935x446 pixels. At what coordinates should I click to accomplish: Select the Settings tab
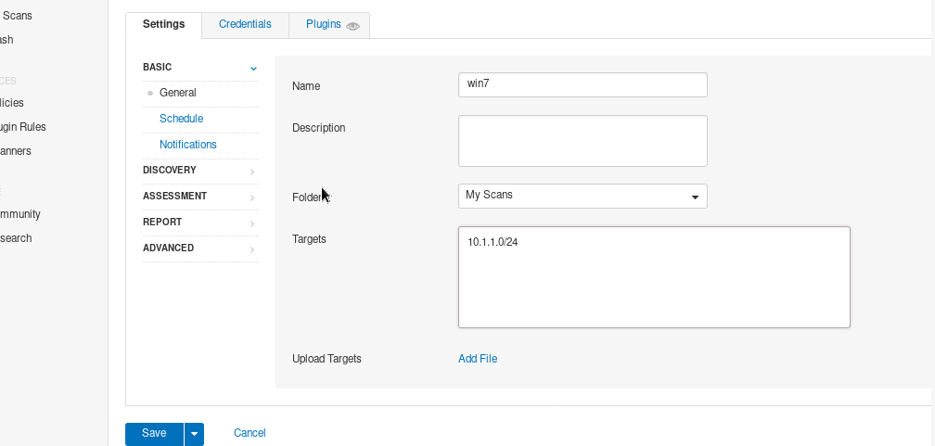(x=163, y=24)
